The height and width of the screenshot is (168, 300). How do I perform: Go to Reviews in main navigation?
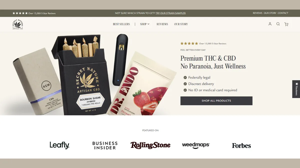pos(162,24)
